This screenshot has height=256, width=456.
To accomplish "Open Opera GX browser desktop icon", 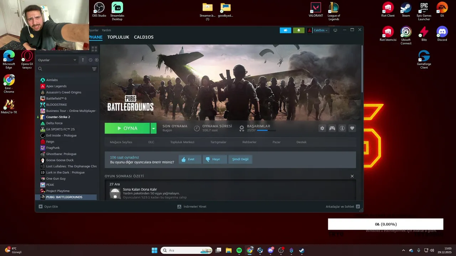I will (27, 60).
